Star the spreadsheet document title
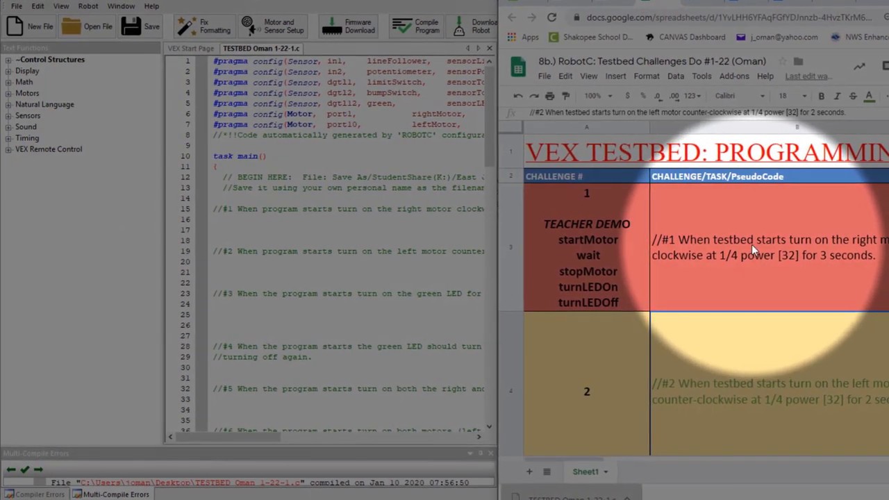Image resolution: width=889 pixels, height=500 pixels. [782, 61]
